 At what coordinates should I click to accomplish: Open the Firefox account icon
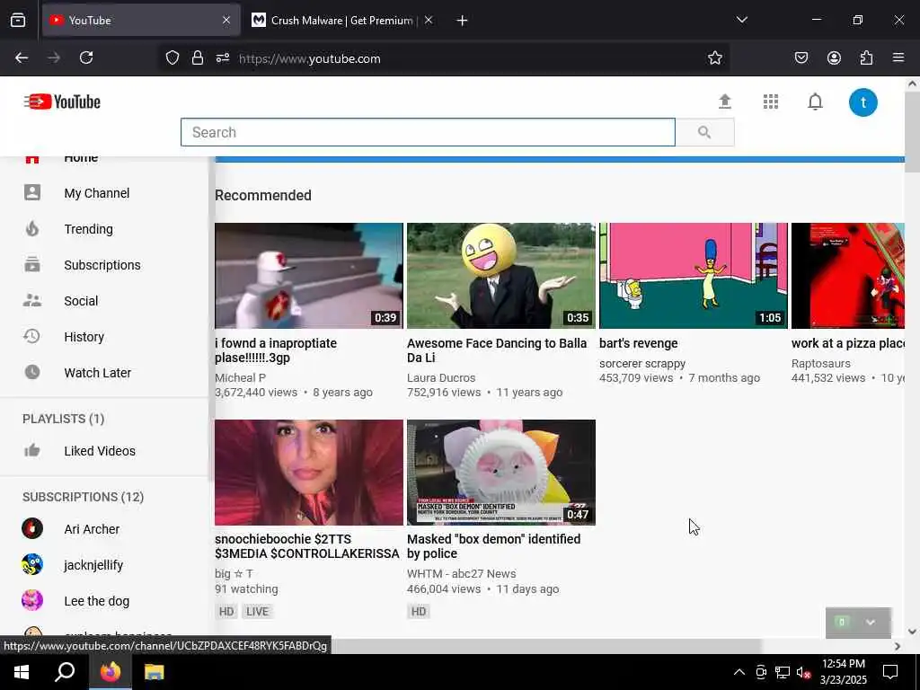[x=834, y=57]
